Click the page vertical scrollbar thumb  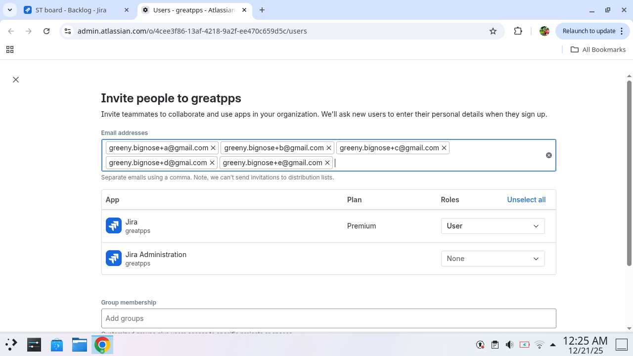(629, 173)
